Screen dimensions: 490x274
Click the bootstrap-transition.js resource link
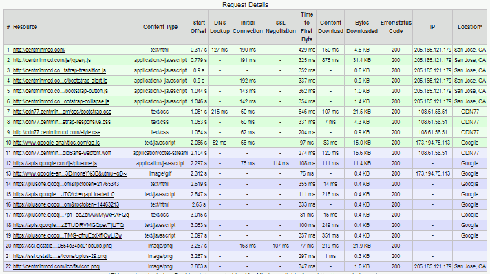[59, 70]
